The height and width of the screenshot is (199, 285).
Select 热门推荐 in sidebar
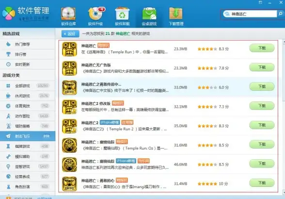coord(28,44)
